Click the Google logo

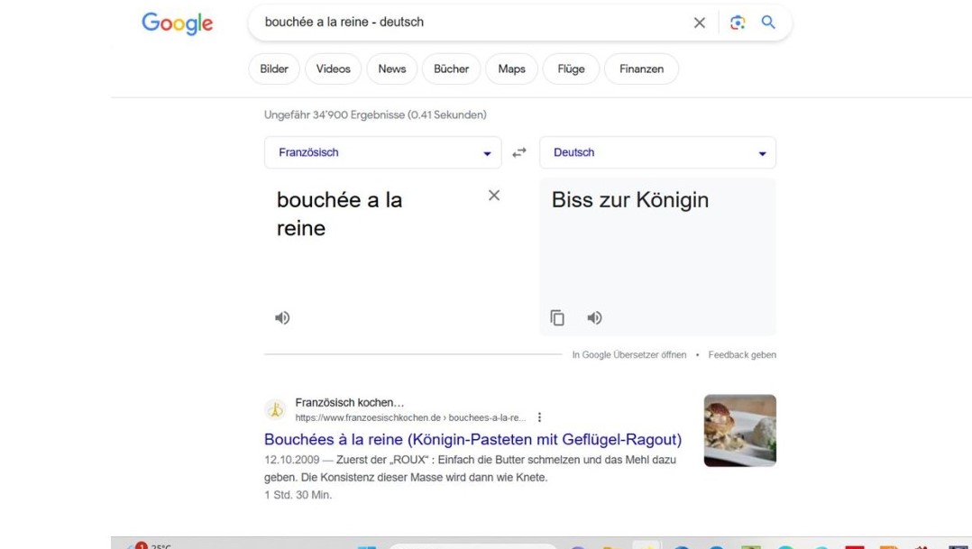point(177,23)
